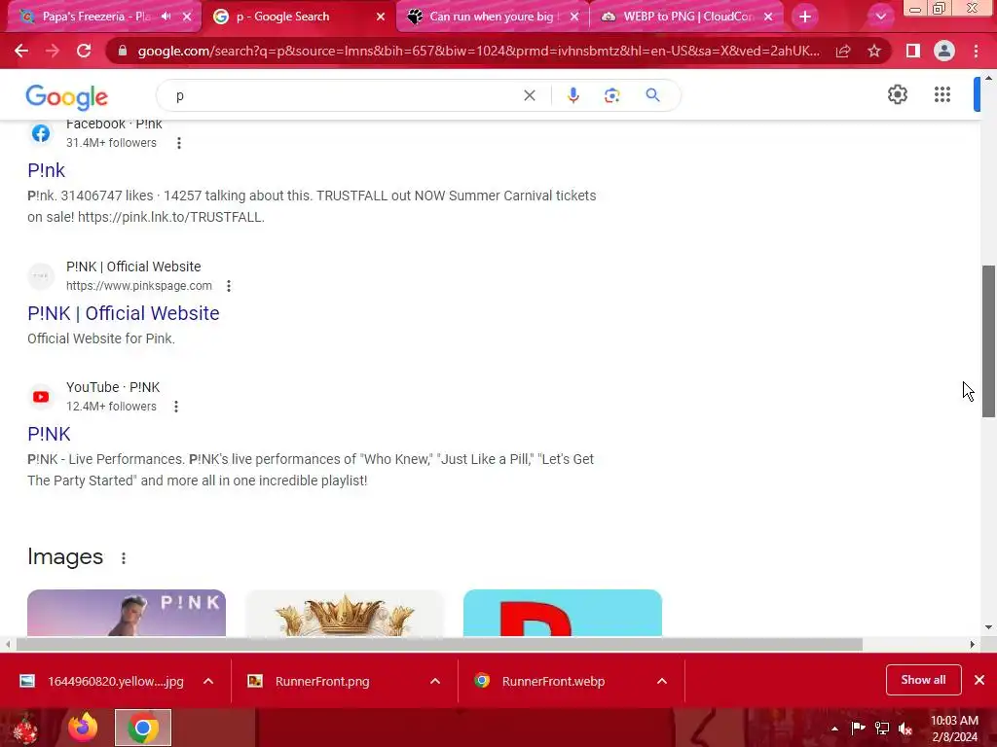Click the Google logo
Screen dimensions: 997x747
67,97
